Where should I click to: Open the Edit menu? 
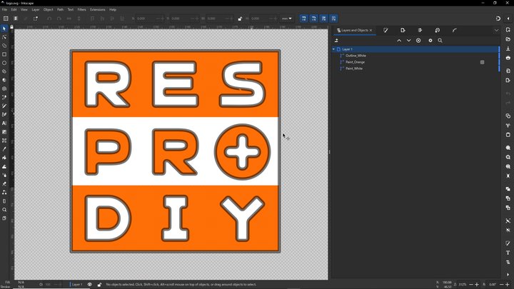point(14,9)
